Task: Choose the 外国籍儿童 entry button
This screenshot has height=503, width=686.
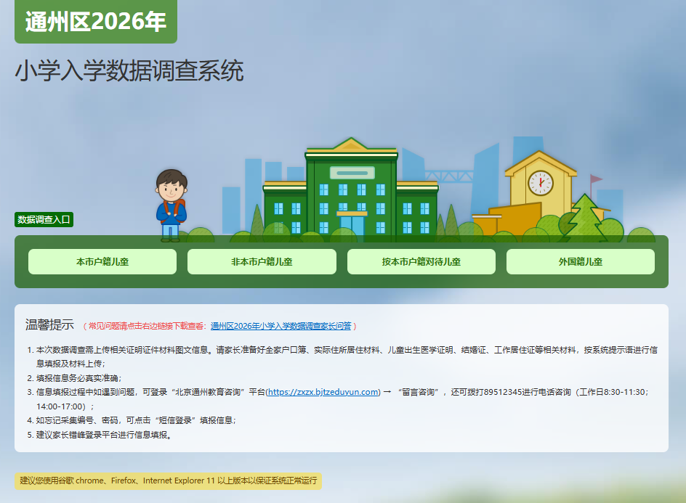Action: pyautogui.click(x=580, y=262)
